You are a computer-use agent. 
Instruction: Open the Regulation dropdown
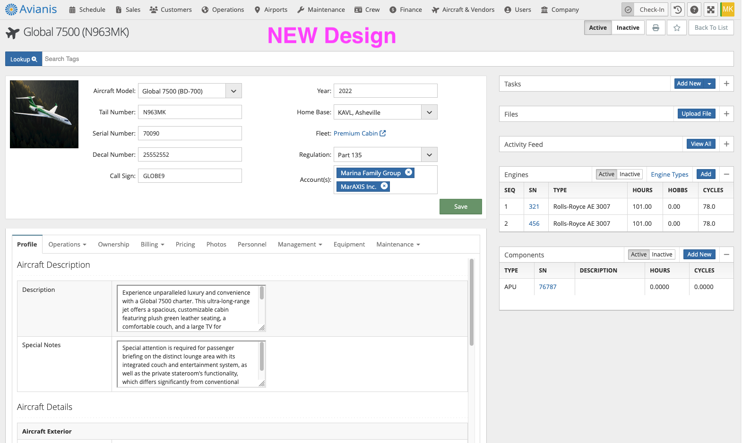(429, 155)
